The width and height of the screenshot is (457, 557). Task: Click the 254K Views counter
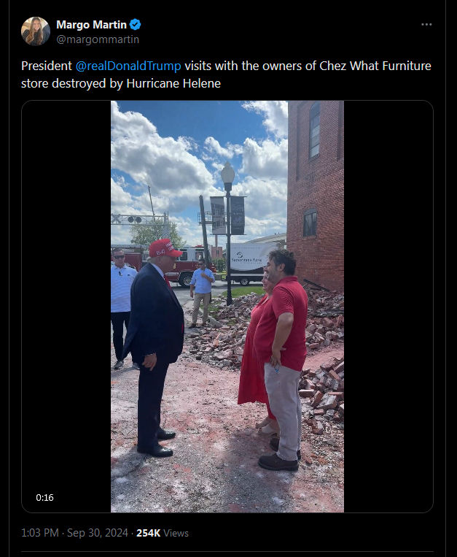click(x=163, y=533)
